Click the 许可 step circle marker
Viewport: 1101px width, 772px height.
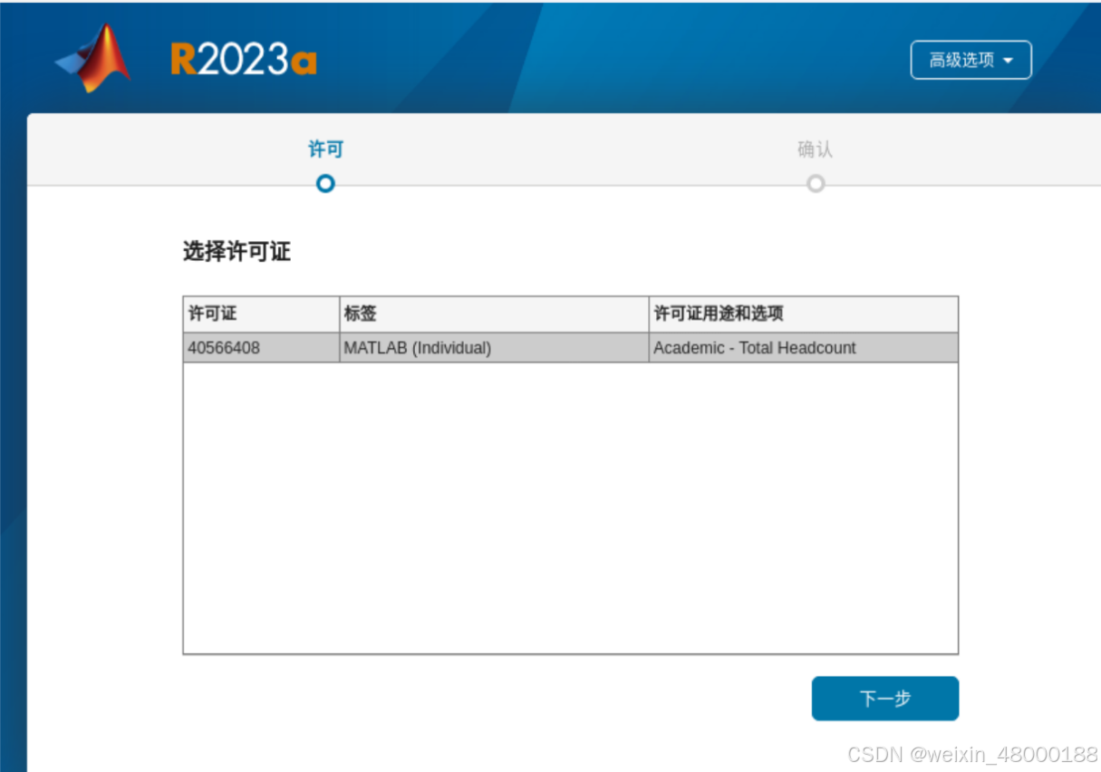(325, 184)
